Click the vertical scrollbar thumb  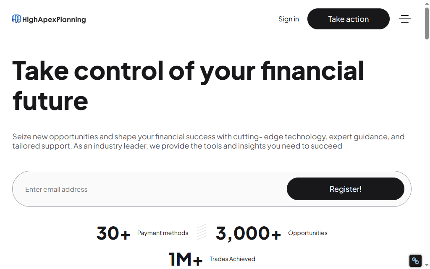pyautogui.click(x=427, y=24)
